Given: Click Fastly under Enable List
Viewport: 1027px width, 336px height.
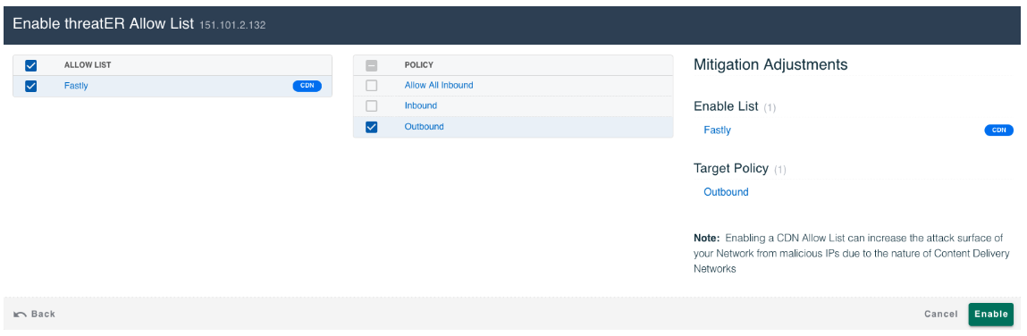Looking at the screenshot, I should coord(717,130).
